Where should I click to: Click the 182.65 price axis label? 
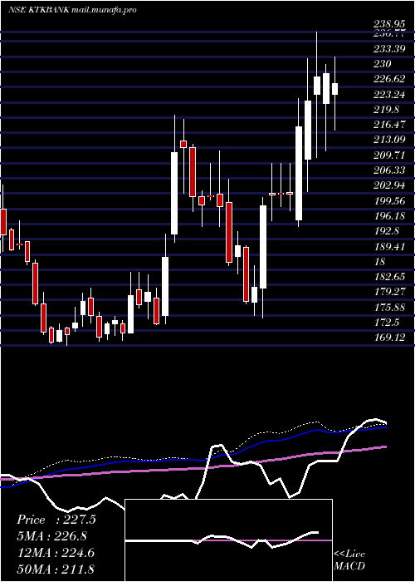389,277
